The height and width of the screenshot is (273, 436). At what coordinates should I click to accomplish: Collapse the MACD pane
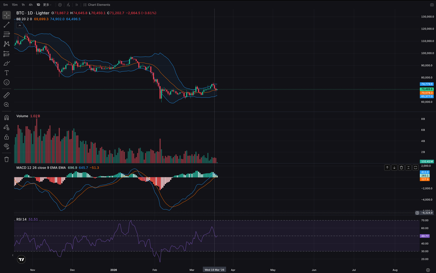click(408, 168)
